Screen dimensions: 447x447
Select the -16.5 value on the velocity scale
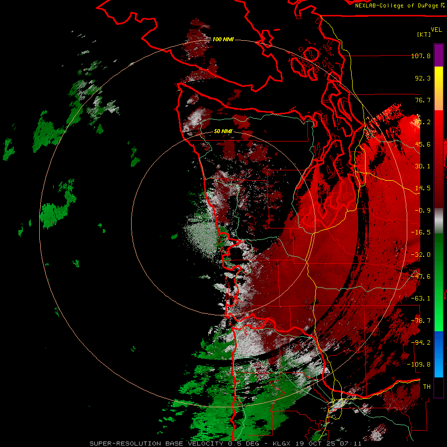click(x=421, y=232)
